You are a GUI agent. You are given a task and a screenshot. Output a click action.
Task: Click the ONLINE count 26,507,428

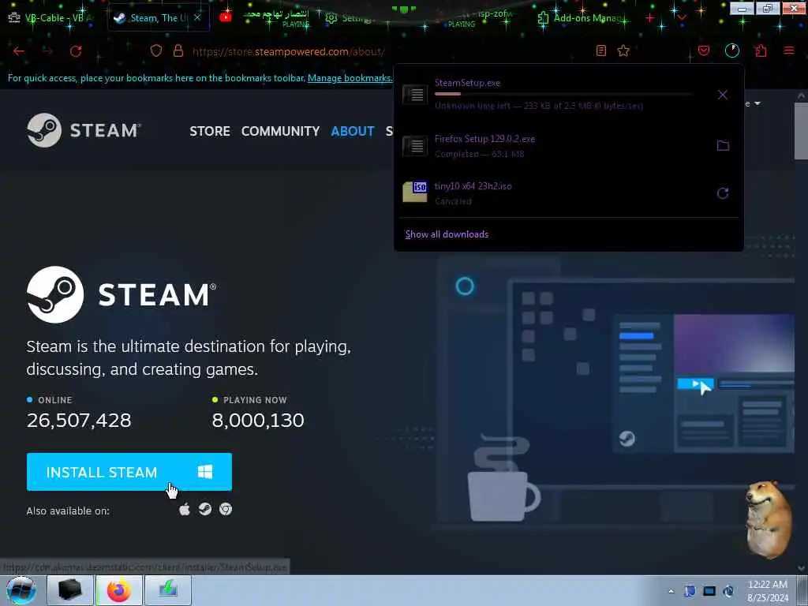(79, 421)
